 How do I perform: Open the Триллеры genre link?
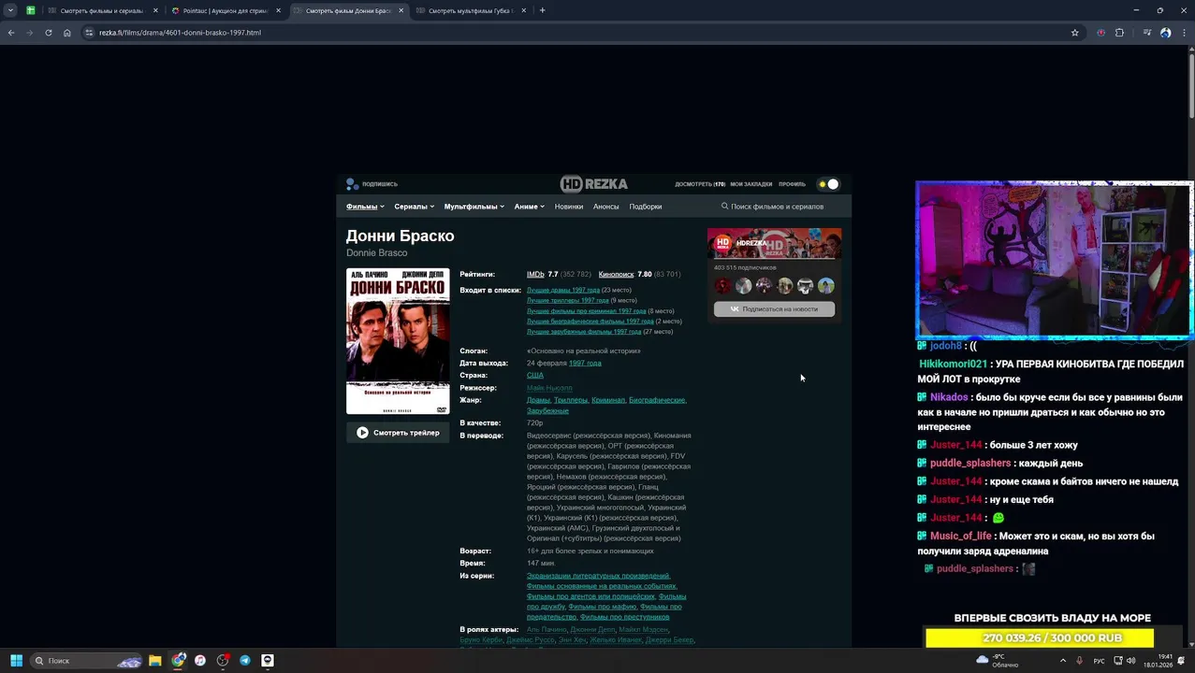(x=571, y=400)
